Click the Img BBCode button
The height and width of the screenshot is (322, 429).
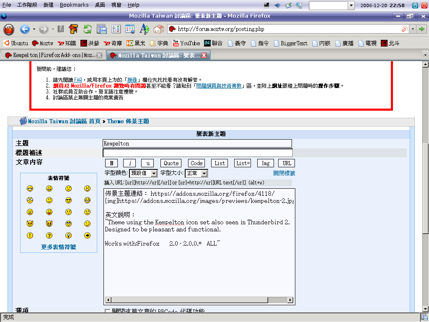[x=266, y=163]
